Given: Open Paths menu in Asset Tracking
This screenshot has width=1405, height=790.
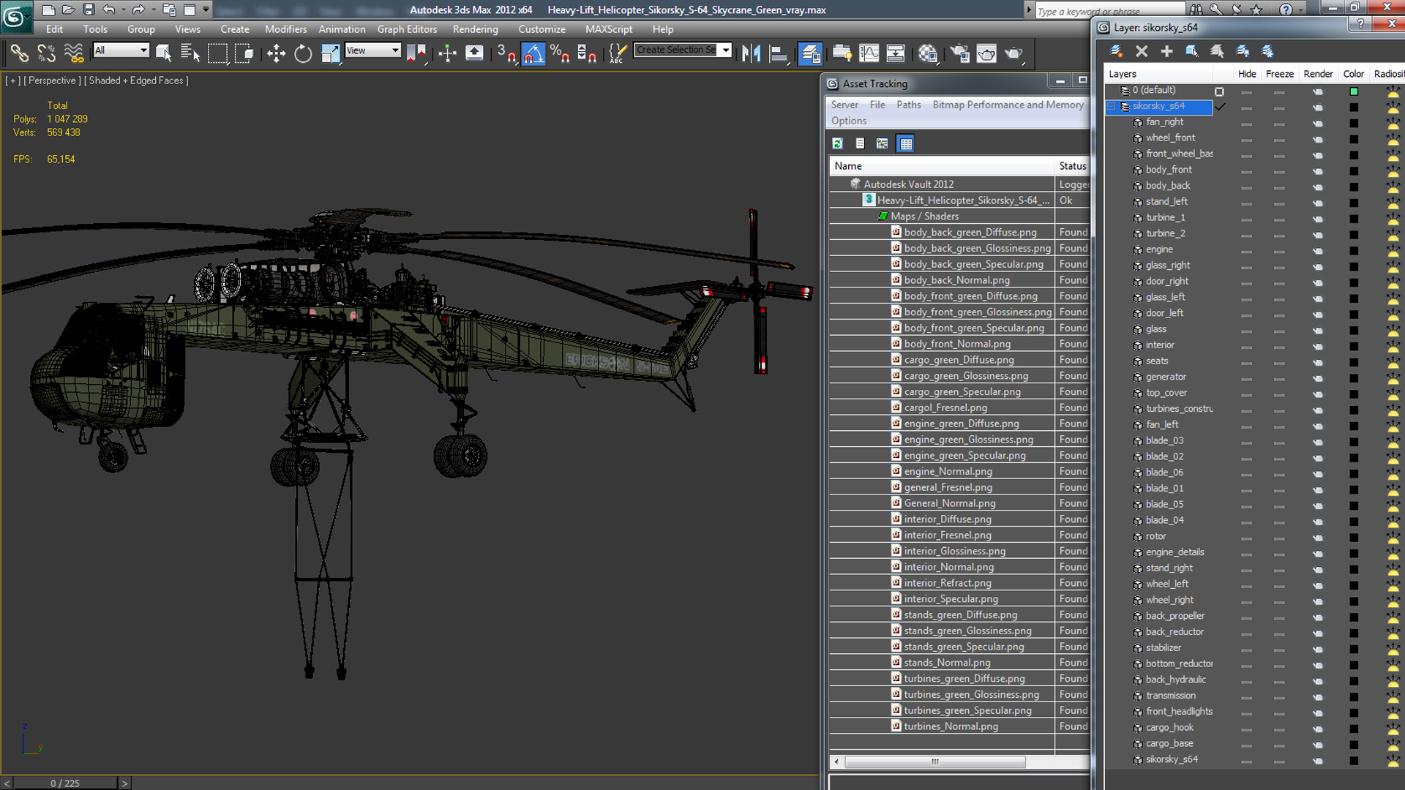Looking at the screenshot, I should coord(909,105).
